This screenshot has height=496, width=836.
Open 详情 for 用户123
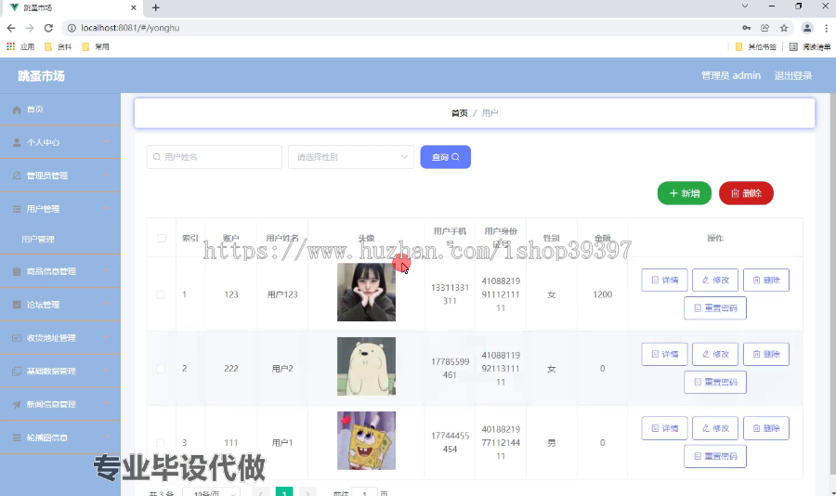664,280
